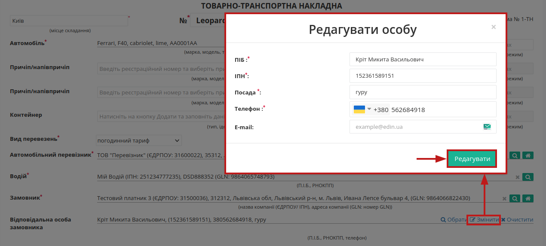Image resolution: width=546 pixels, height=246 pixels.
Task: Click the Автомобільний перевізник field ТОВ Перевізник
Action: coord(161,155)
